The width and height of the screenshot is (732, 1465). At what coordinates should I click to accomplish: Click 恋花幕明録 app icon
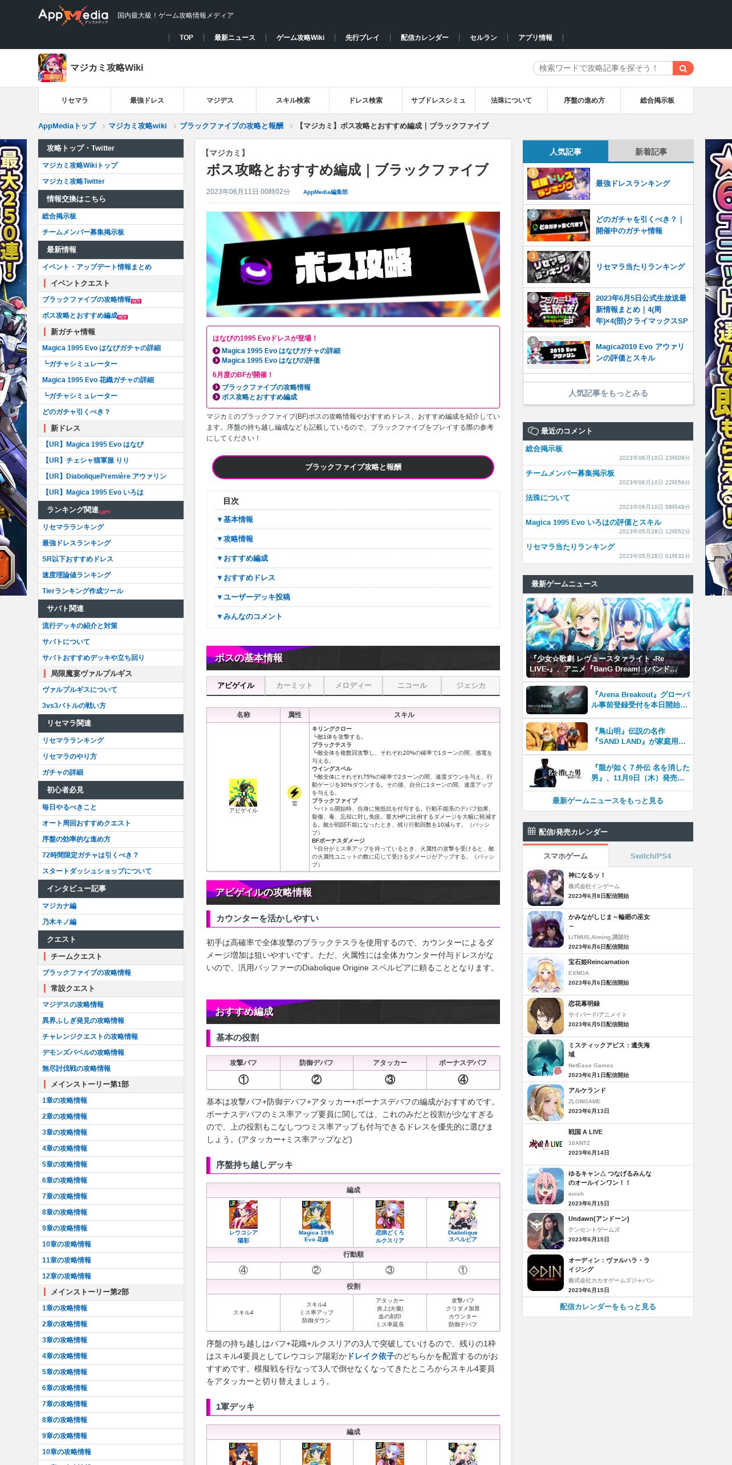(546, 1016)
